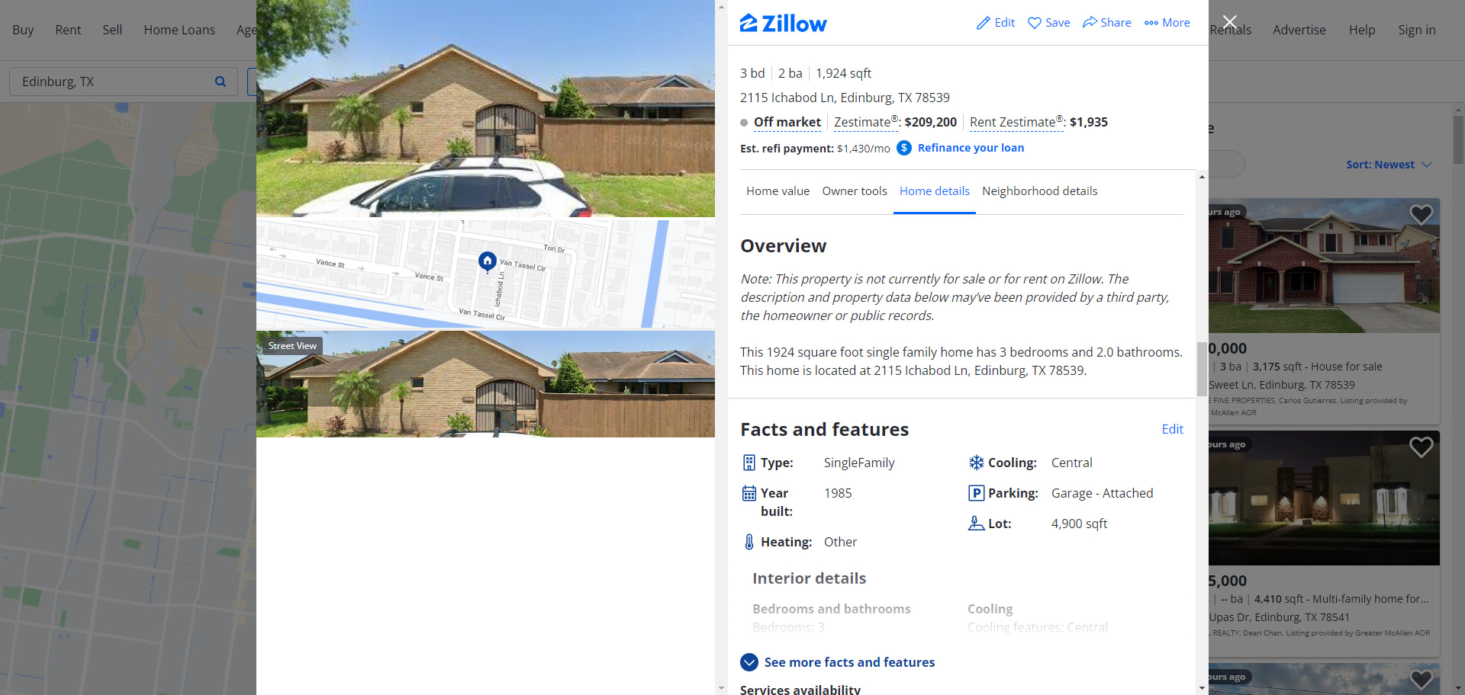Click the search magnifier in Edinburg, TX box

pos(221,82)
